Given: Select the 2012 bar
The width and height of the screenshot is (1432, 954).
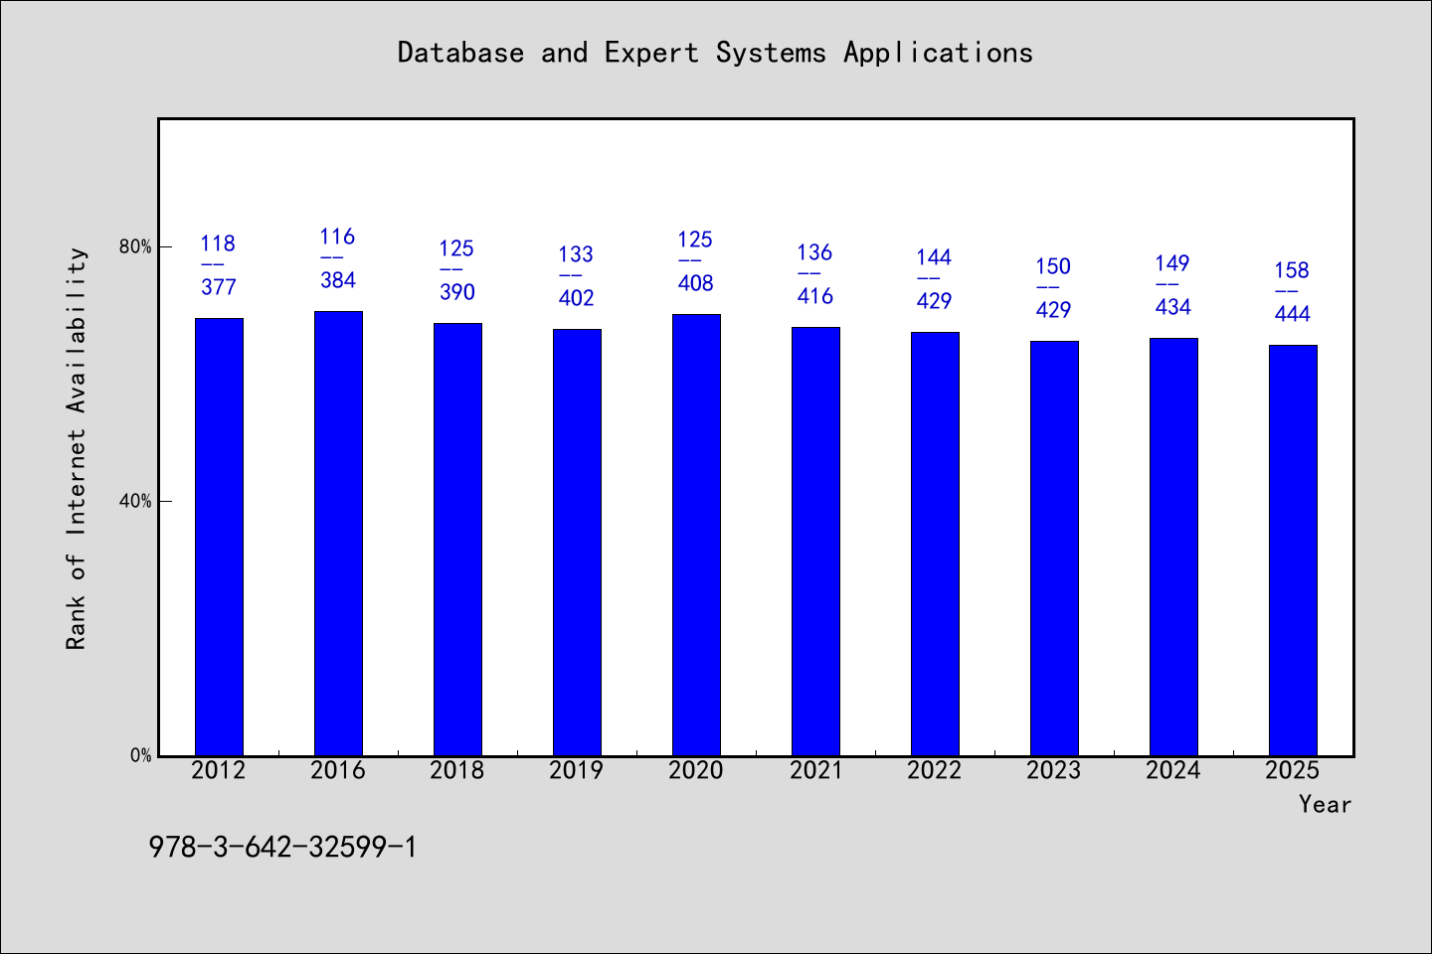Looking at the screenshot, I should (219, 537).
